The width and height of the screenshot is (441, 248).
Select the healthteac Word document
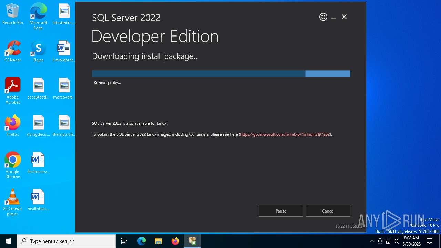point(38,200)
